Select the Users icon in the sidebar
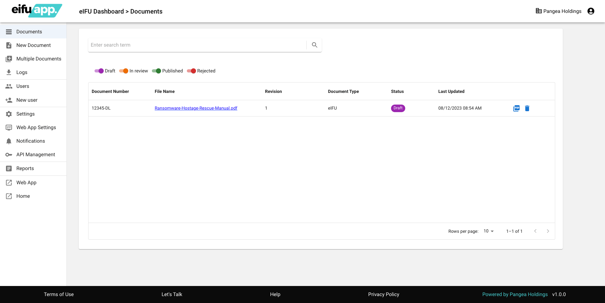605x303 pixels. click(x=9, y=86)
